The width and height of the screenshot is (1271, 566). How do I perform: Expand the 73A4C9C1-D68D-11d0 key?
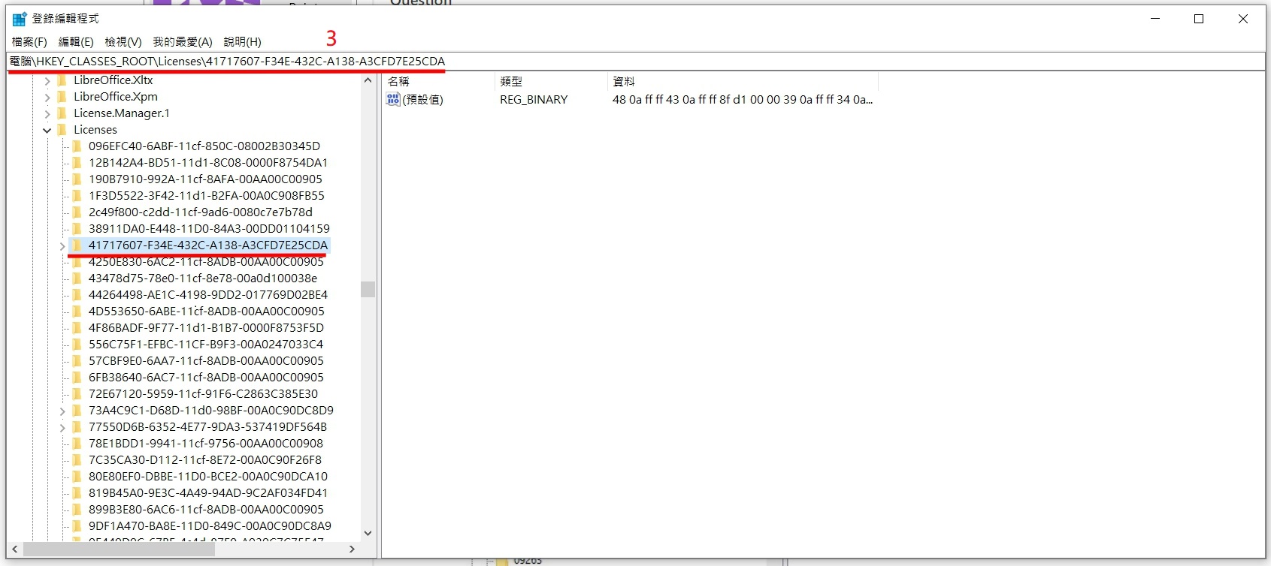[62, 411]
